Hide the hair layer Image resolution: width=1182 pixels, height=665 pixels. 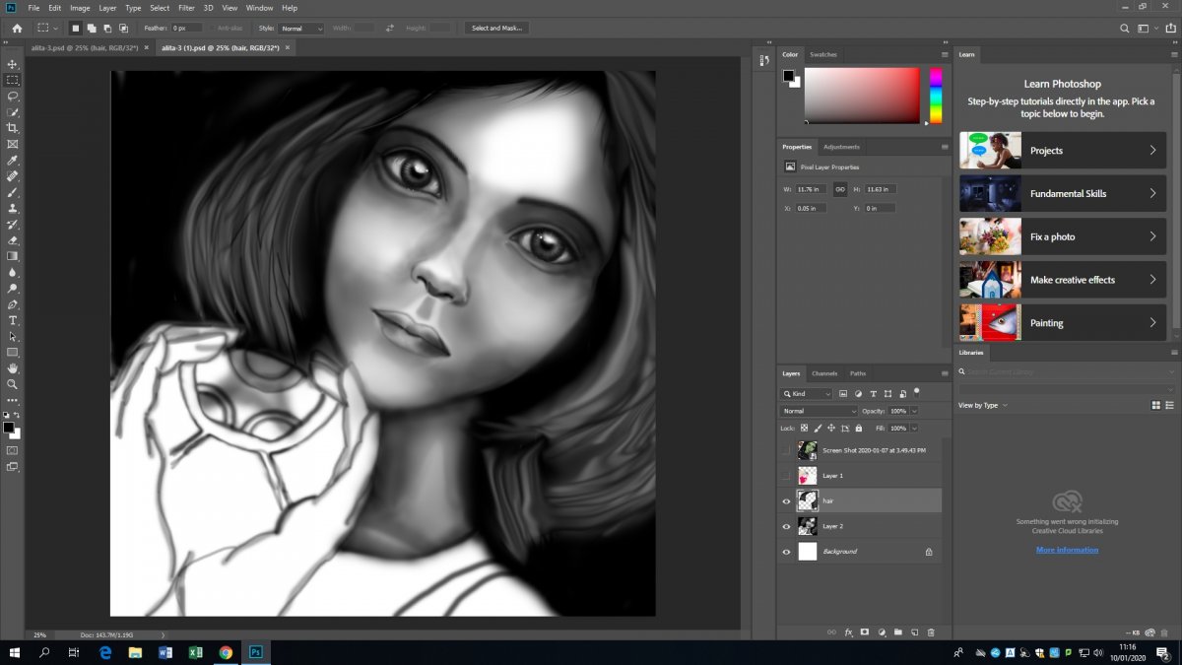(786, 500)
